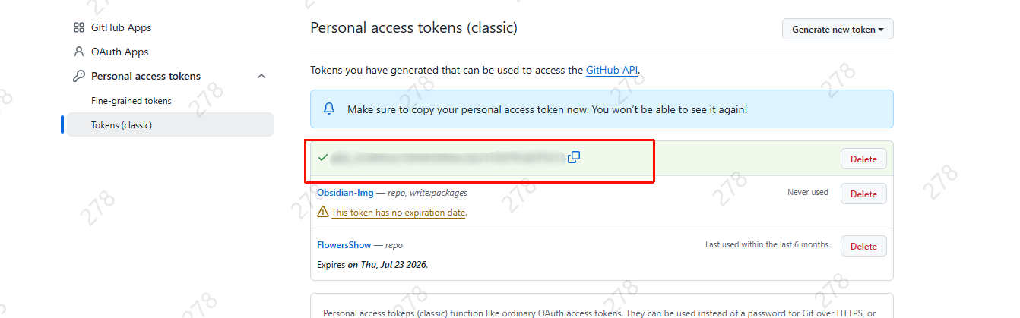Image resolution: width=1020 pixels, height=318 pixels.
Task: Click the 'This token has no expiration date' link
Action: click(398, 213)
